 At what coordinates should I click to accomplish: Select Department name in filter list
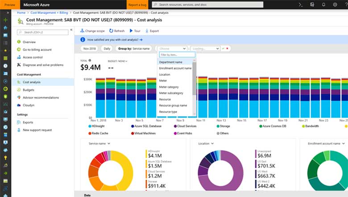[175, 62]
